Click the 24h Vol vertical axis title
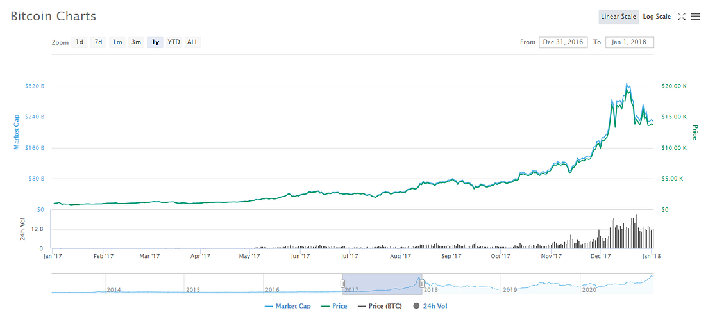Viewport: 708px width, 315px height. pyautogui.click(x=22, y=229)
